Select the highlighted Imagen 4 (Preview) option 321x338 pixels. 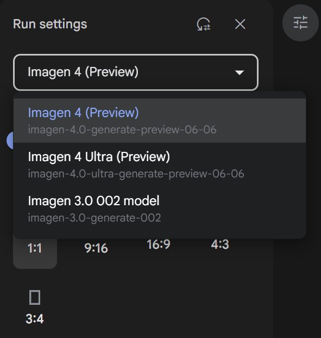(x=160, y=120)
